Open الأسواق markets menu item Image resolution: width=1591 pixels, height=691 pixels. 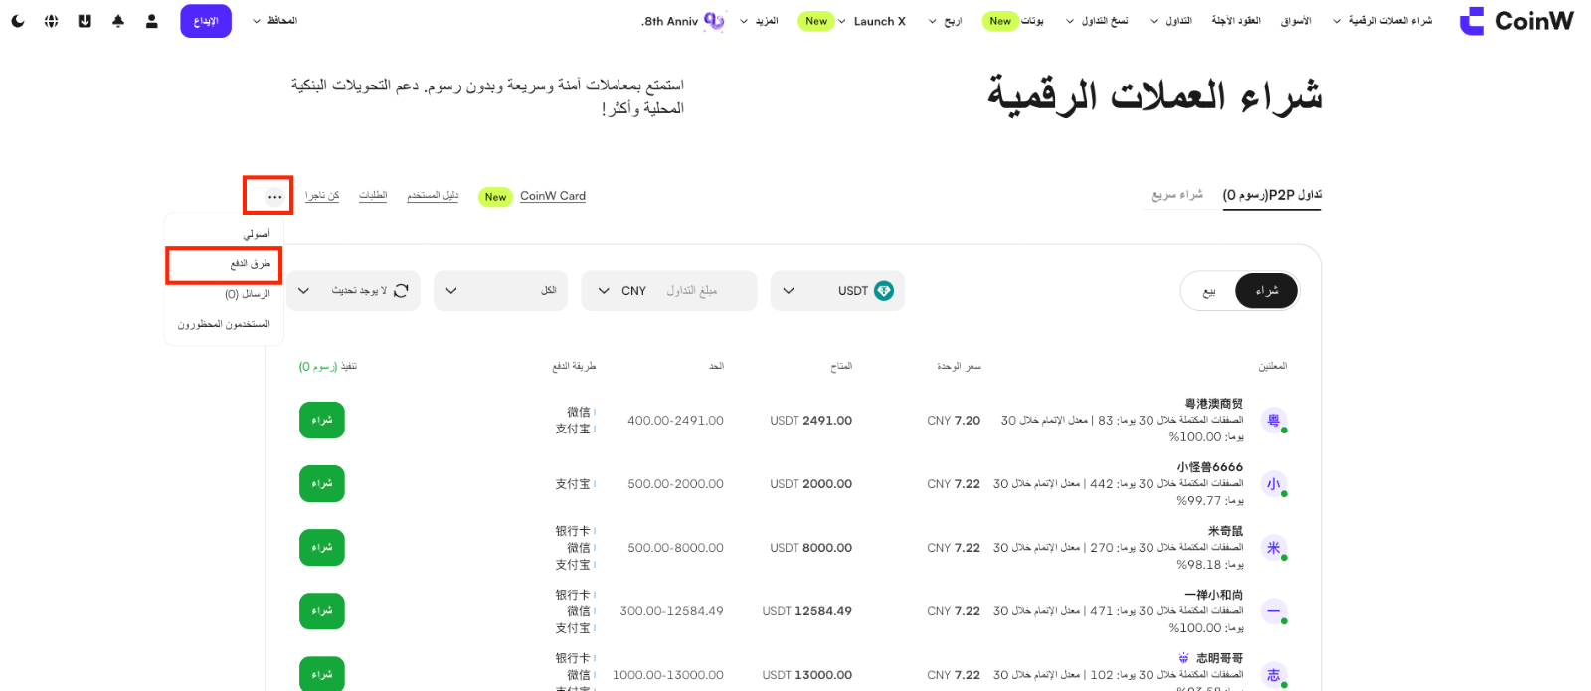pyautogui.click(x=1296, y=21)
